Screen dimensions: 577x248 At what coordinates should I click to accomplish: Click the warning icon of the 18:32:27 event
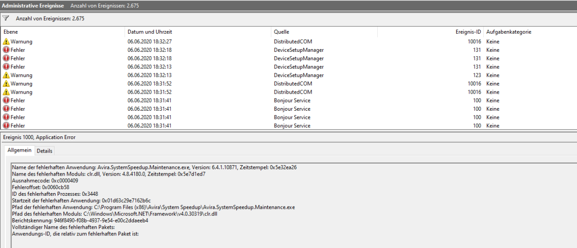6,41
